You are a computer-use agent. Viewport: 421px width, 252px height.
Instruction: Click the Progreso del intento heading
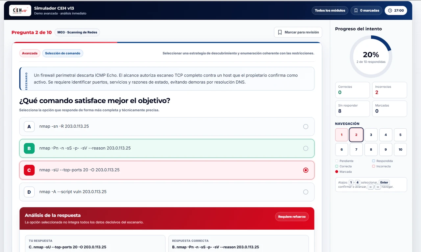359,29
